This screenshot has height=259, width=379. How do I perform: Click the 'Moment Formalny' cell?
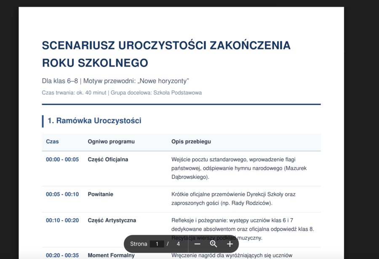coord(111,255)
